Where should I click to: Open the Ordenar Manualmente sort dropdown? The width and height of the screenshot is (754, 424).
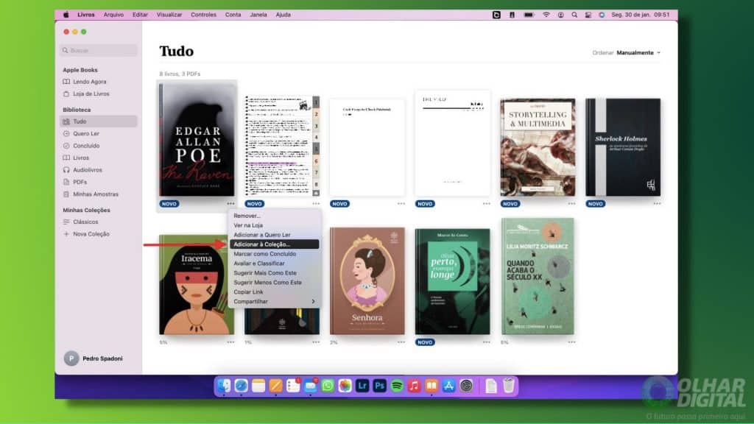pos(627,53)
